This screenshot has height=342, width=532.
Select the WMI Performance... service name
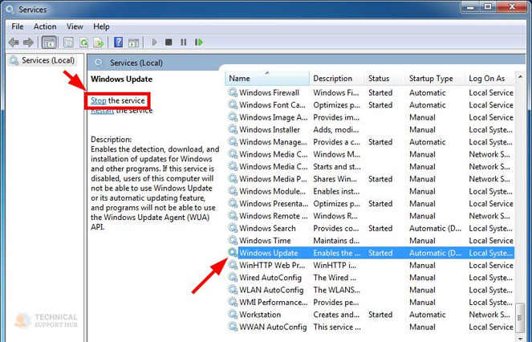tap(273, 303)
